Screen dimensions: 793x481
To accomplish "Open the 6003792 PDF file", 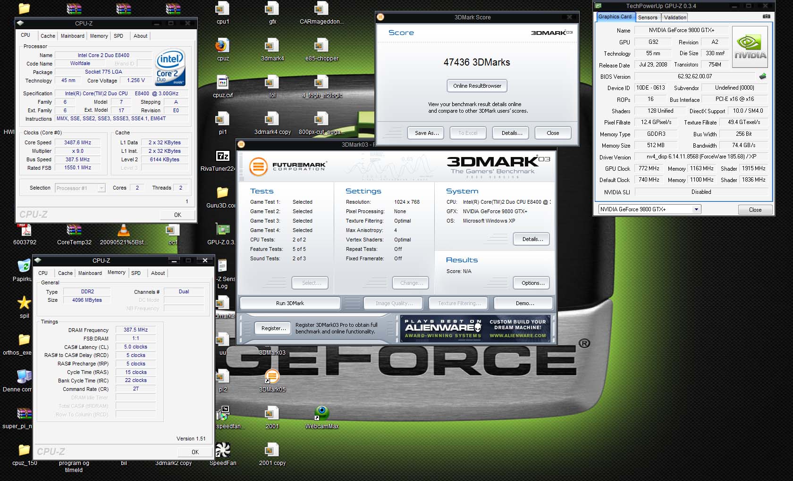I will point(25,230).
